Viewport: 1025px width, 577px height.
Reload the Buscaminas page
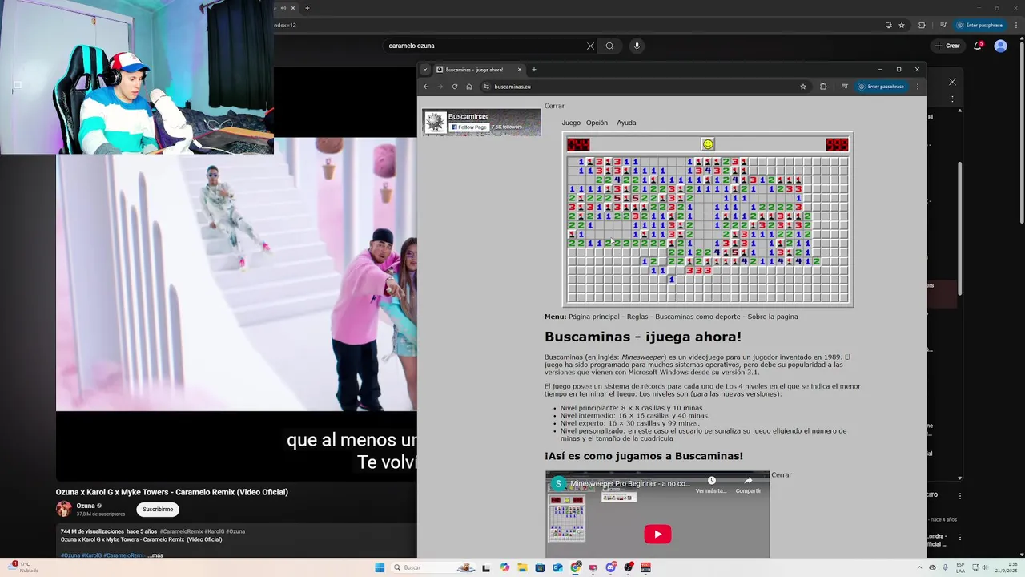455,87
